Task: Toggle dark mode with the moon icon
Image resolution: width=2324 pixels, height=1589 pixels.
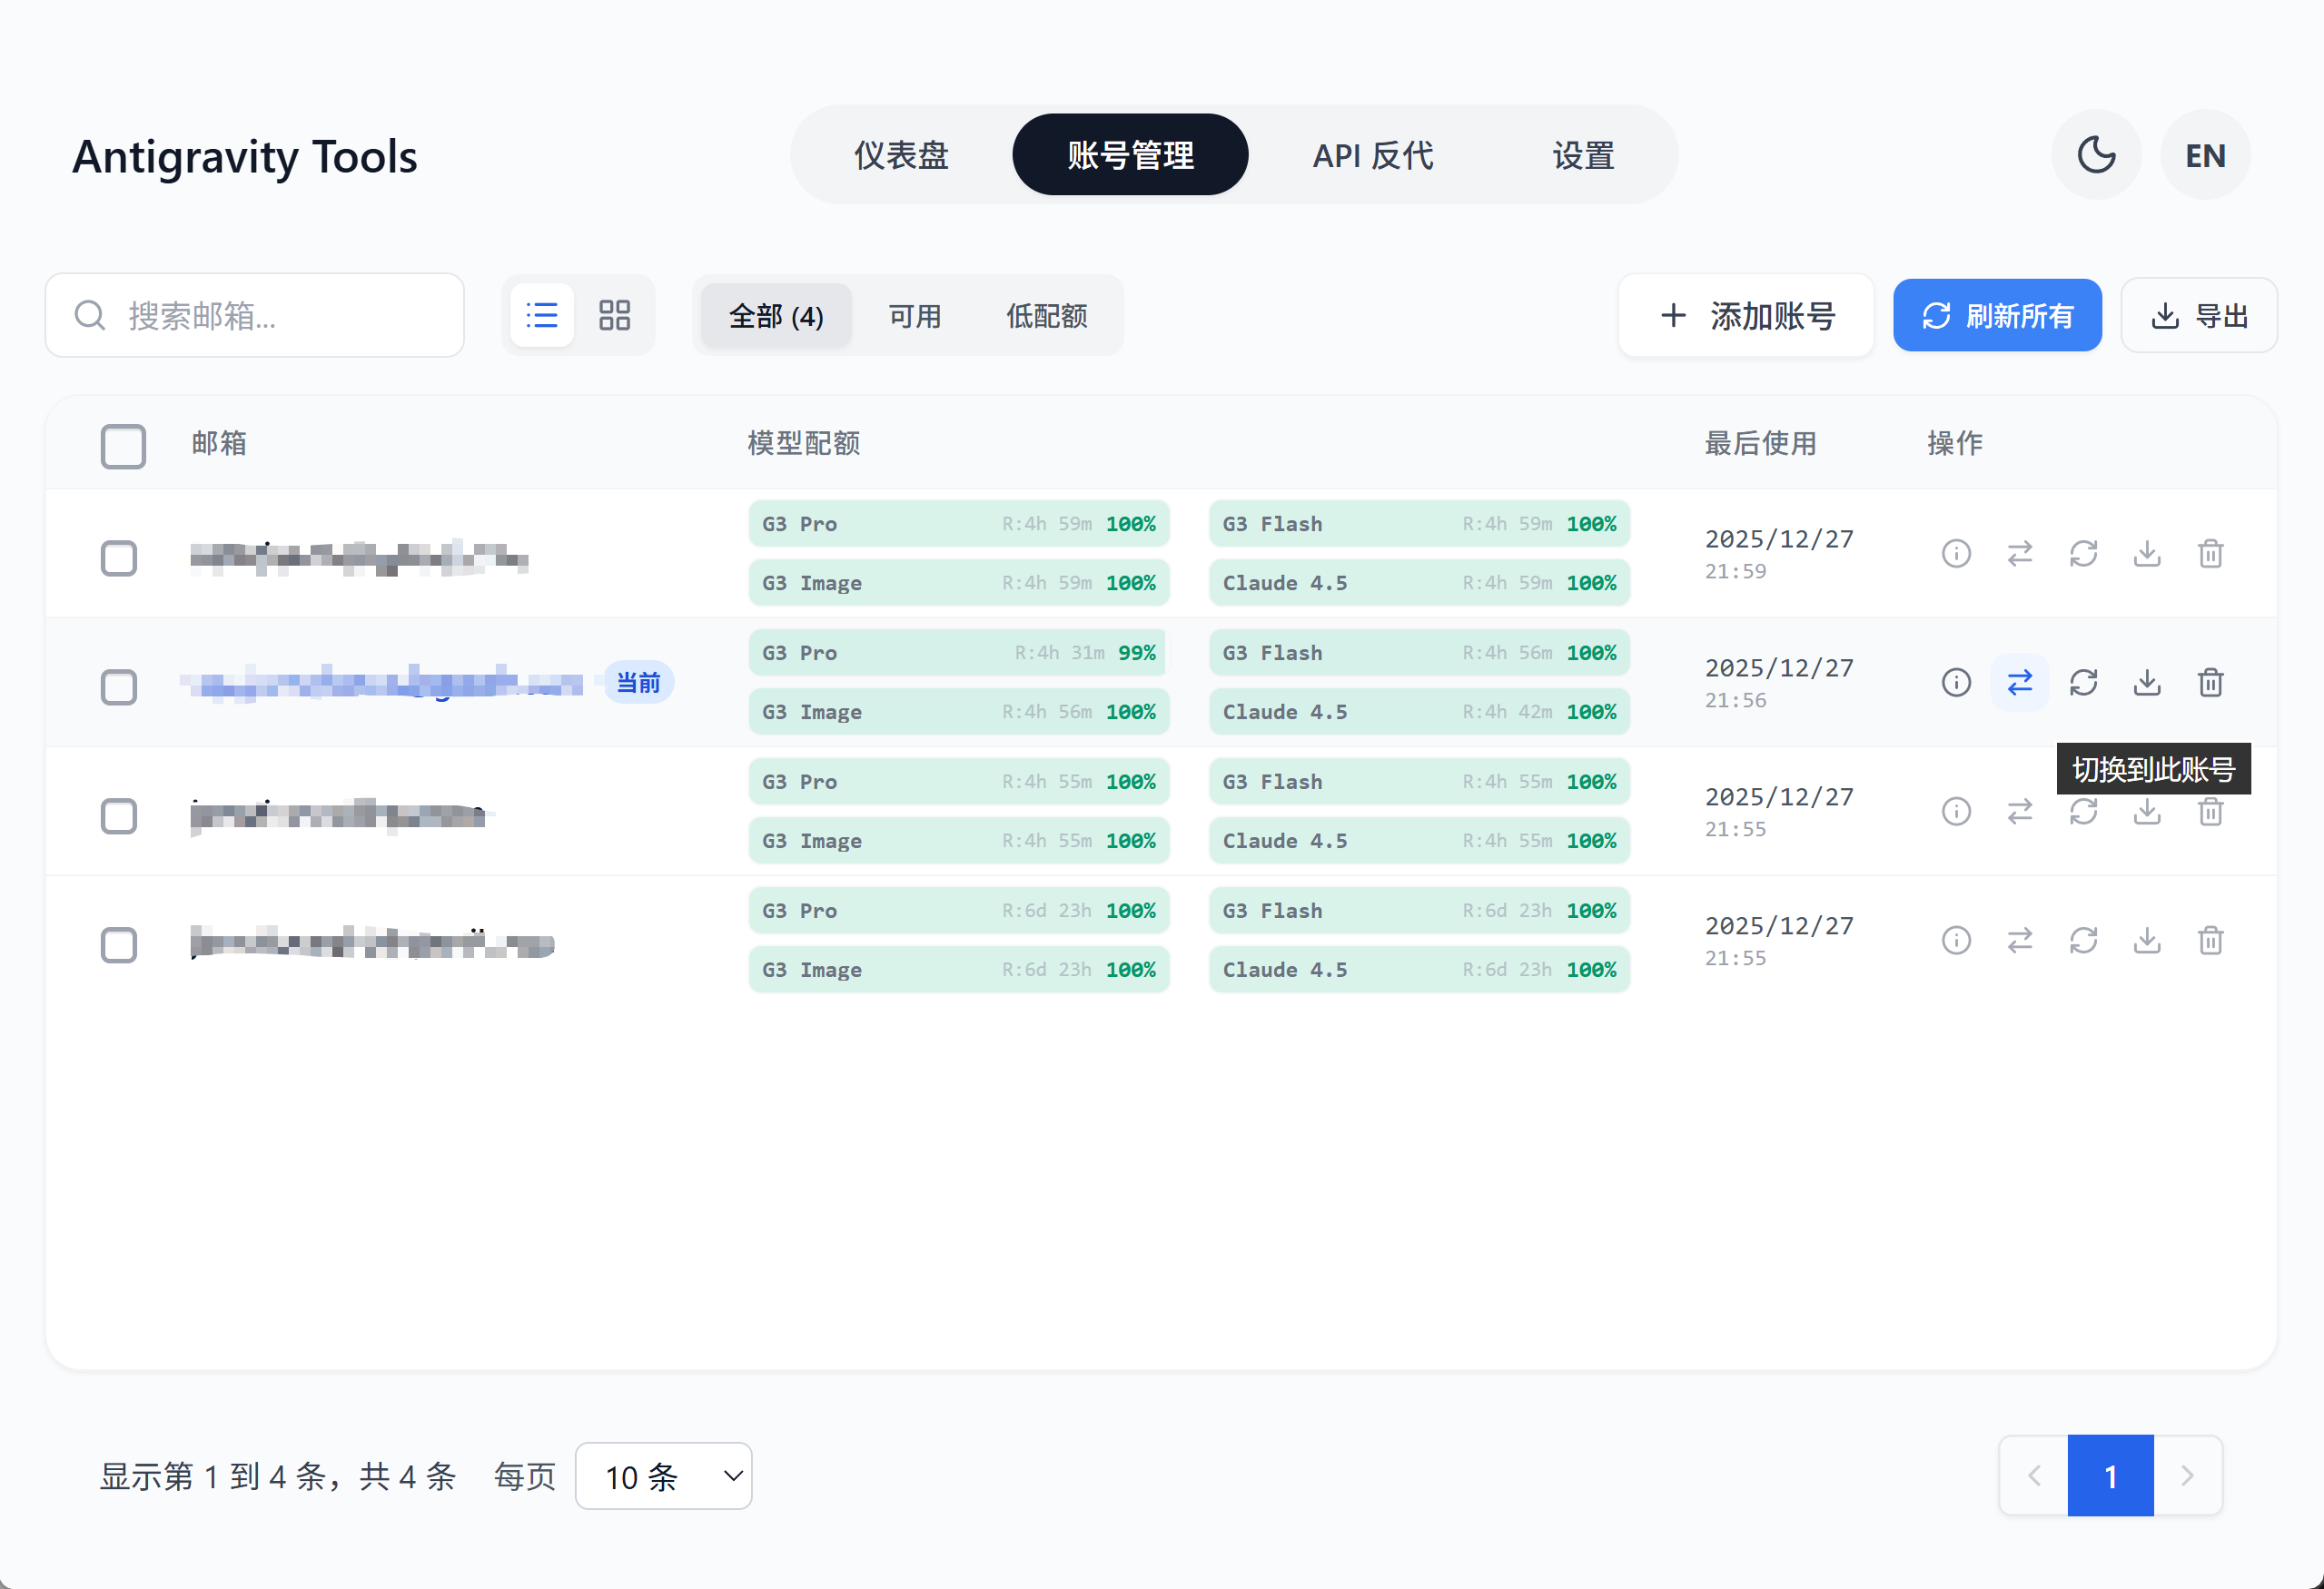Action: click(2095, 155)
